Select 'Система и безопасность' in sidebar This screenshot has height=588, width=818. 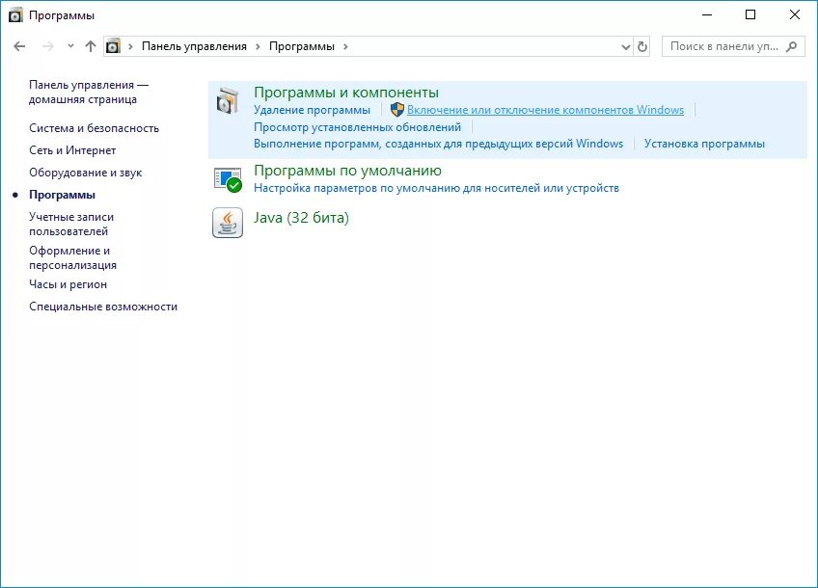pos(94,128)
